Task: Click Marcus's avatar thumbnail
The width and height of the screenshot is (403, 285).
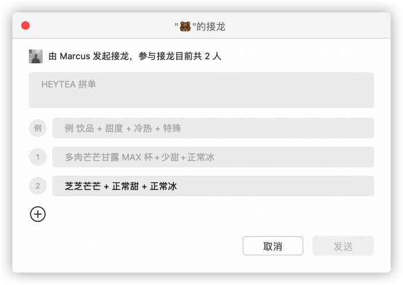Action: pyautogui.click(x=36, y=56)
